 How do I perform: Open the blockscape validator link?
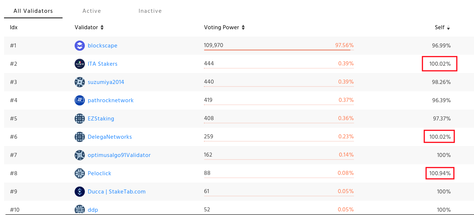click(x=102, y=45)
